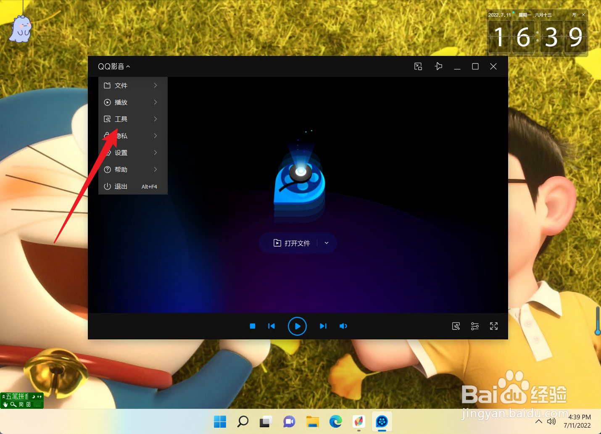Expand the chevron beside 文件

click(156, 85)
